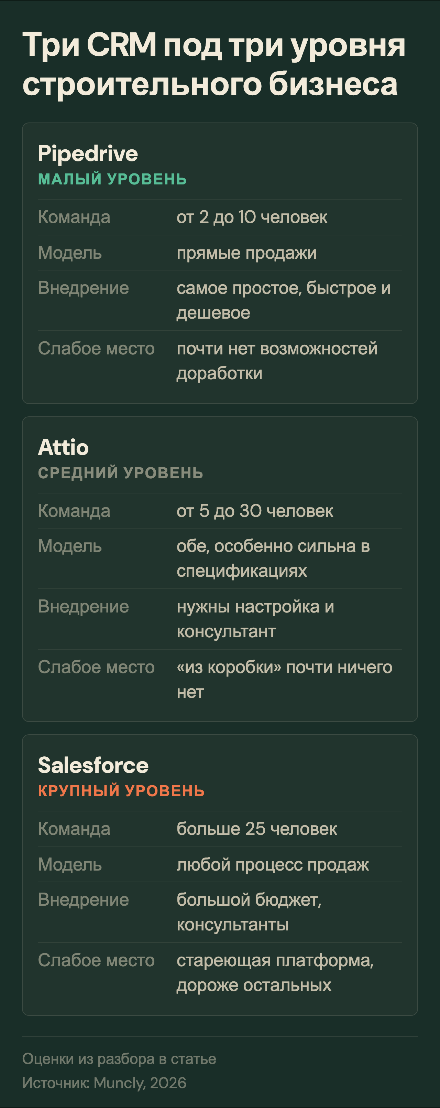Click 'обе, особенно сильна в спецификациях' text

273,559
